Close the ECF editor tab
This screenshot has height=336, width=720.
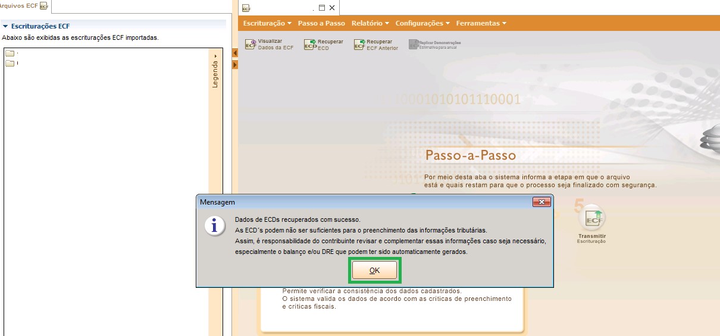pyautogui.click(x=332, y=8)
